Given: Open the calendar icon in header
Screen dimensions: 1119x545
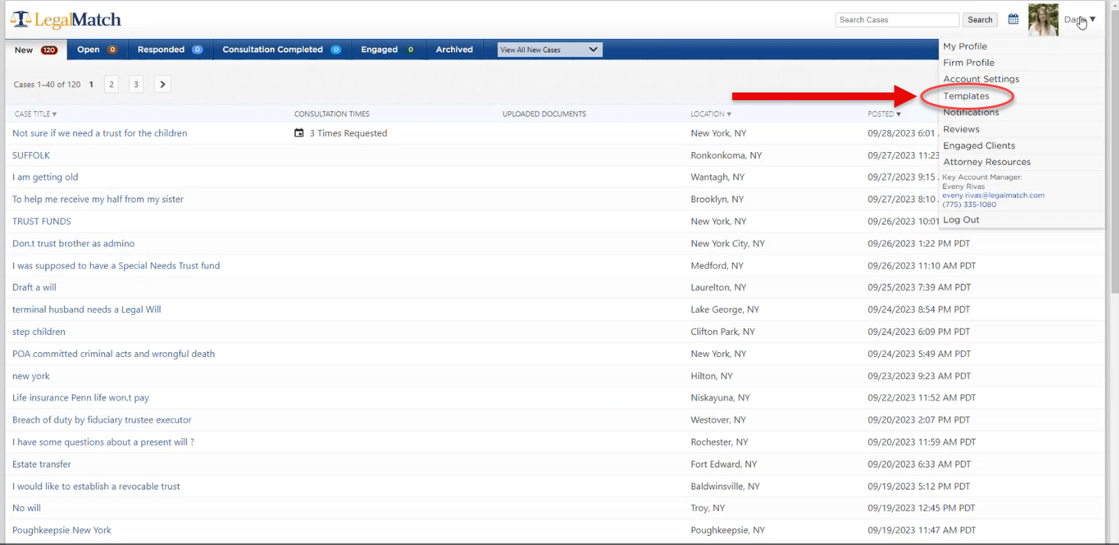Looking at the screenshot, I should coord(1013,20).
